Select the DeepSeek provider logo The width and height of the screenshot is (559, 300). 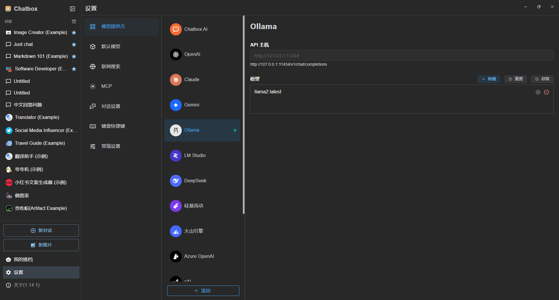click(x=176, y=181)
